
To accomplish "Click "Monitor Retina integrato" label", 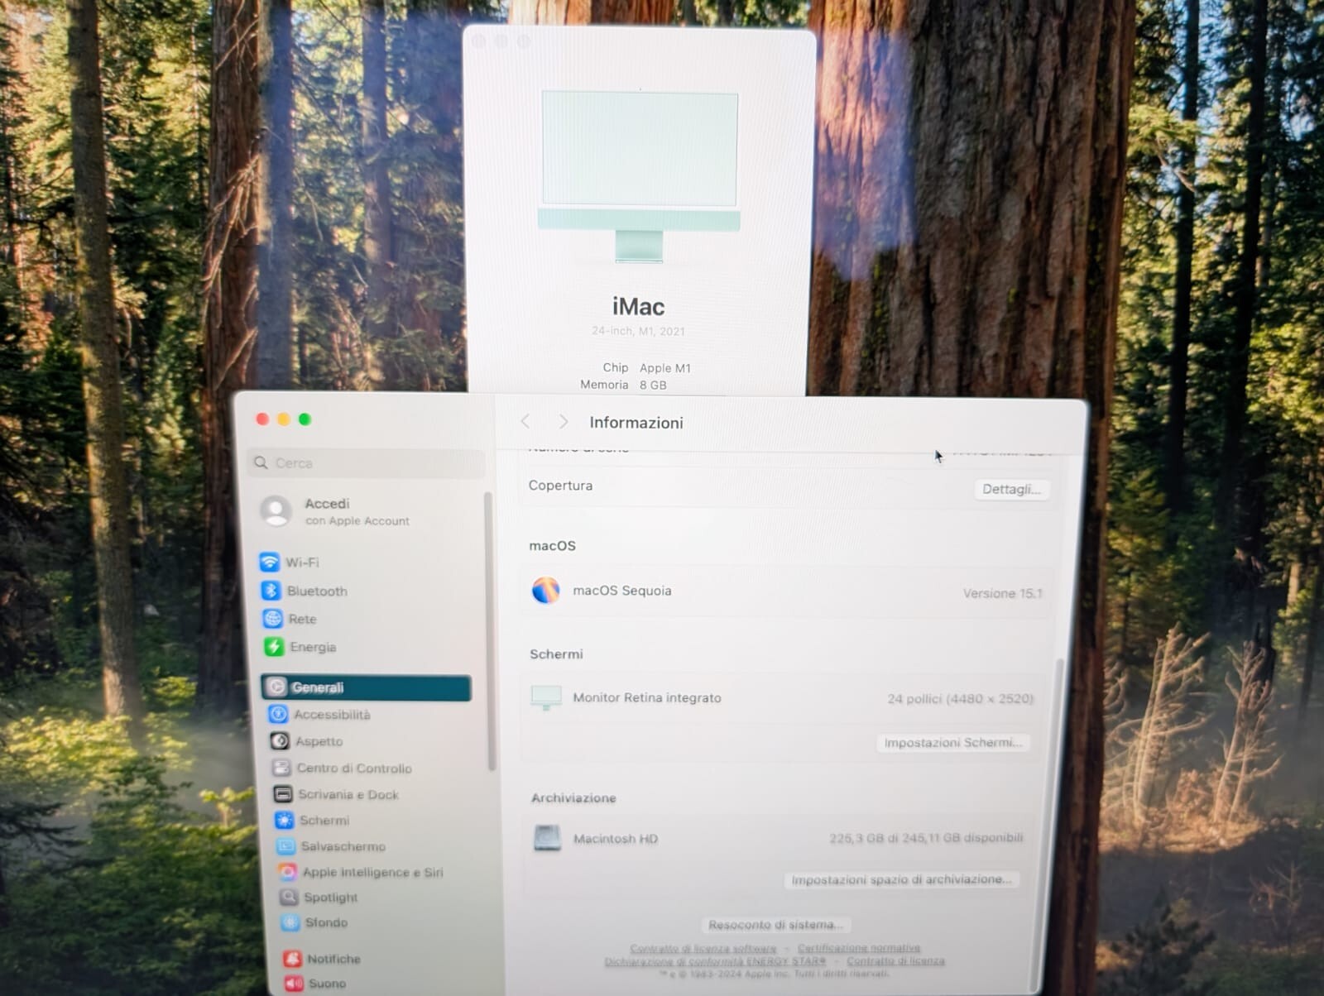I will (x=647, y=698).
